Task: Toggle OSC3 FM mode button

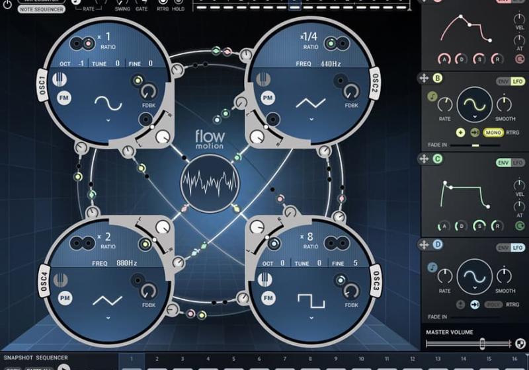Action: point(268,298)
